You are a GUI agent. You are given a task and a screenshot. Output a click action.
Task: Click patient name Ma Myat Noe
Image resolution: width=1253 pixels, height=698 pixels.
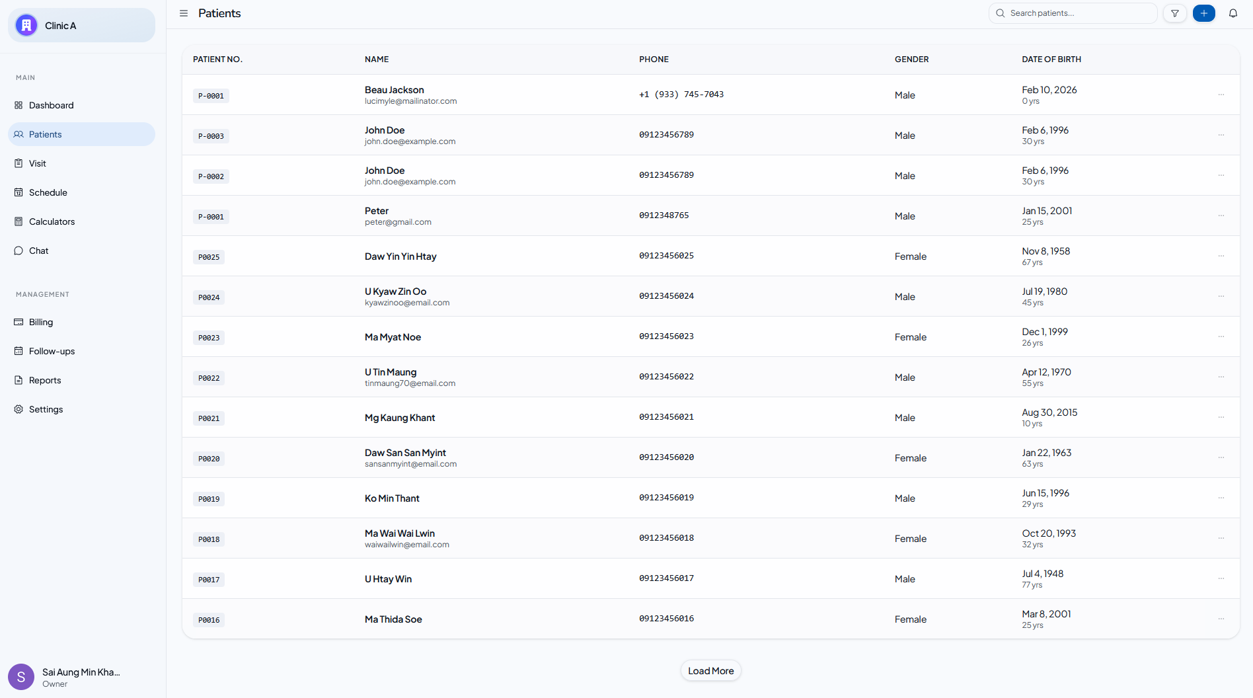click(393, 337)
